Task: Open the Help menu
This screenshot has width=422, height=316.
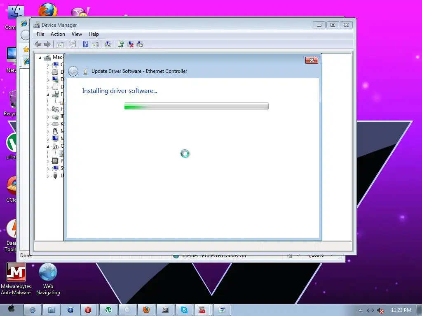Action: point(94,34)
